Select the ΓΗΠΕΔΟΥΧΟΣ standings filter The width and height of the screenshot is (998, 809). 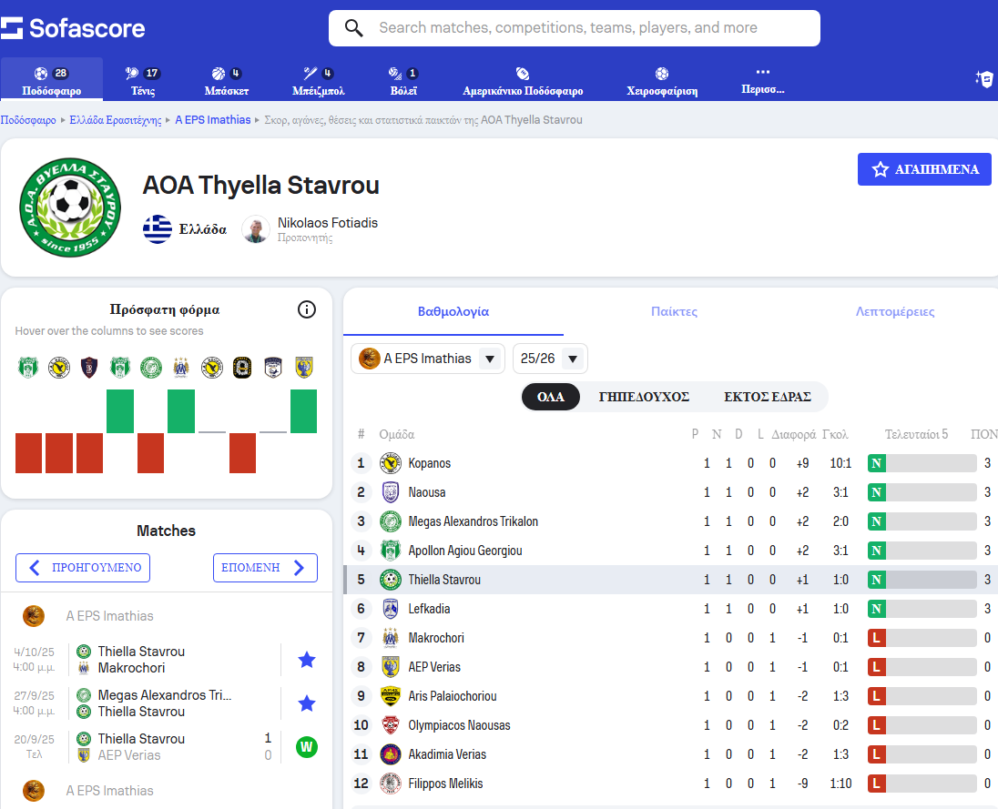(x=644, y=397)
